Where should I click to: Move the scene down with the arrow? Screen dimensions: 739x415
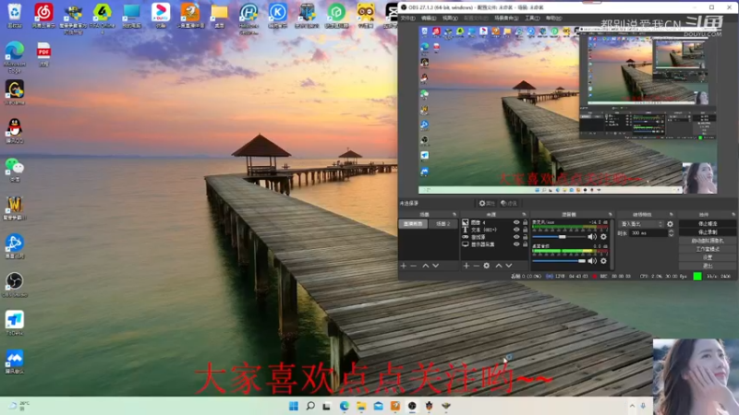coord(436,266)
